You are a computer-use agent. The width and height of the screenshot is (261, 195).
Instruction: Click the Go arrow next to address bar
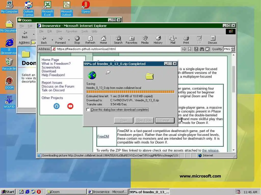pos(184,49)
